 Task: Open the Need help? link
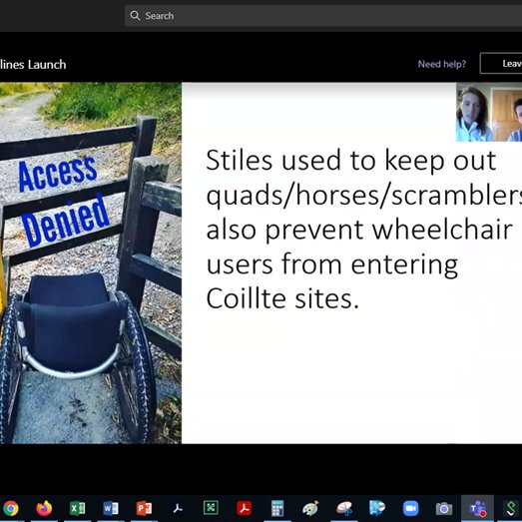[x=442, y=64]
